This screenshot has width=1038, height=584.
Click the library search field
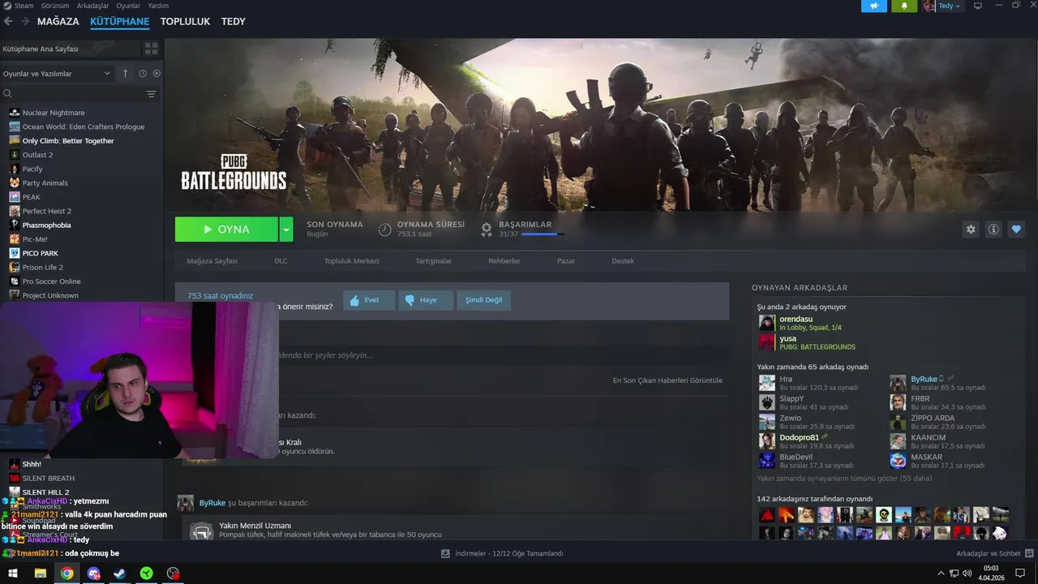71,94
